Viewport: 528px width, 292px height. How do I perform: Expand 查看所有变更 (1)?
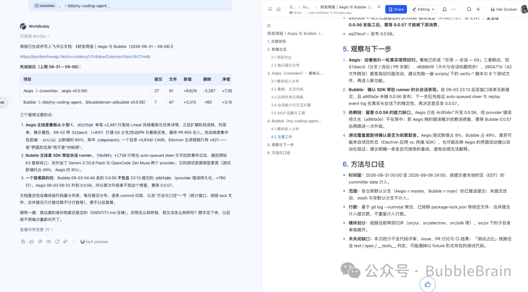click(36, 229)
